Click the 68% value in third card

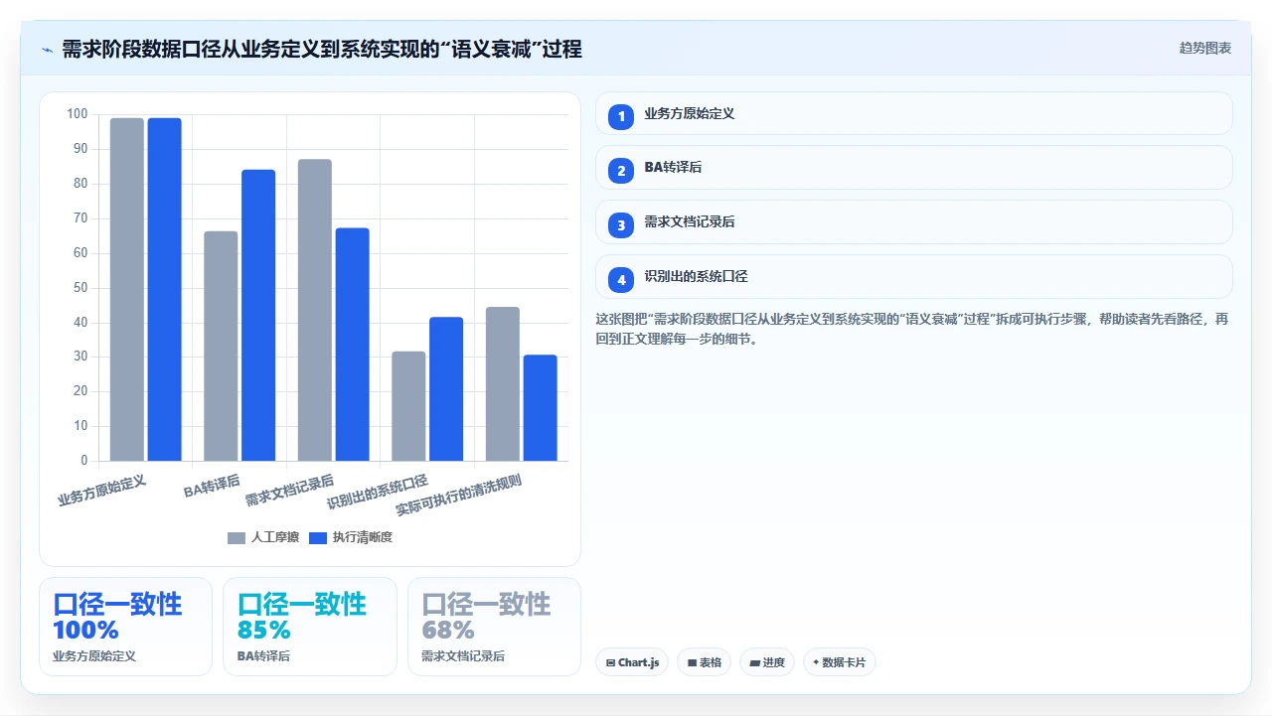point(448,630)
